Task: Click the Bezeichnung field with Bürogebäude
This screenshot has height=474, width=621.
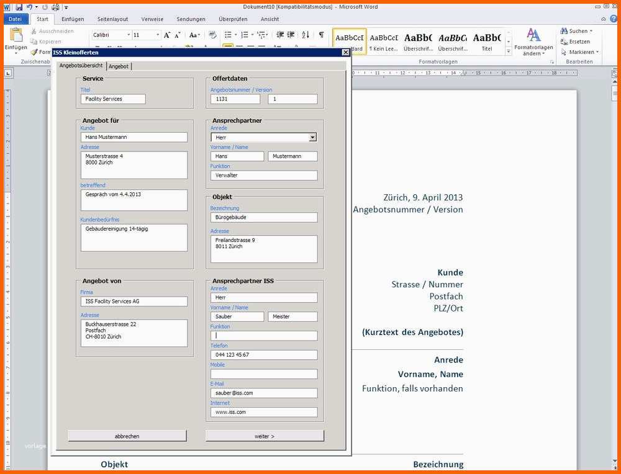Action: (x=264, y=217)
